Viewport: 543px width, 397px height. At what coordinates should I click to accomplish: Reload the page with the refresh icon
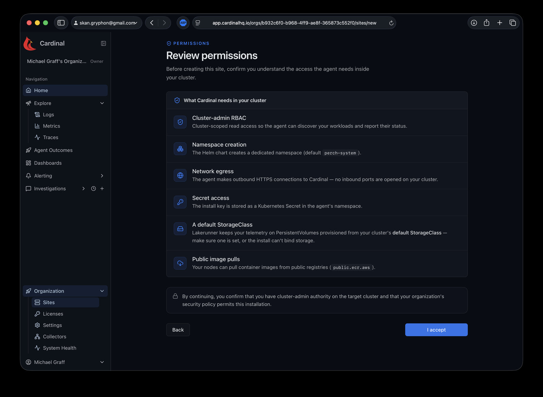(x=391, y=23)
